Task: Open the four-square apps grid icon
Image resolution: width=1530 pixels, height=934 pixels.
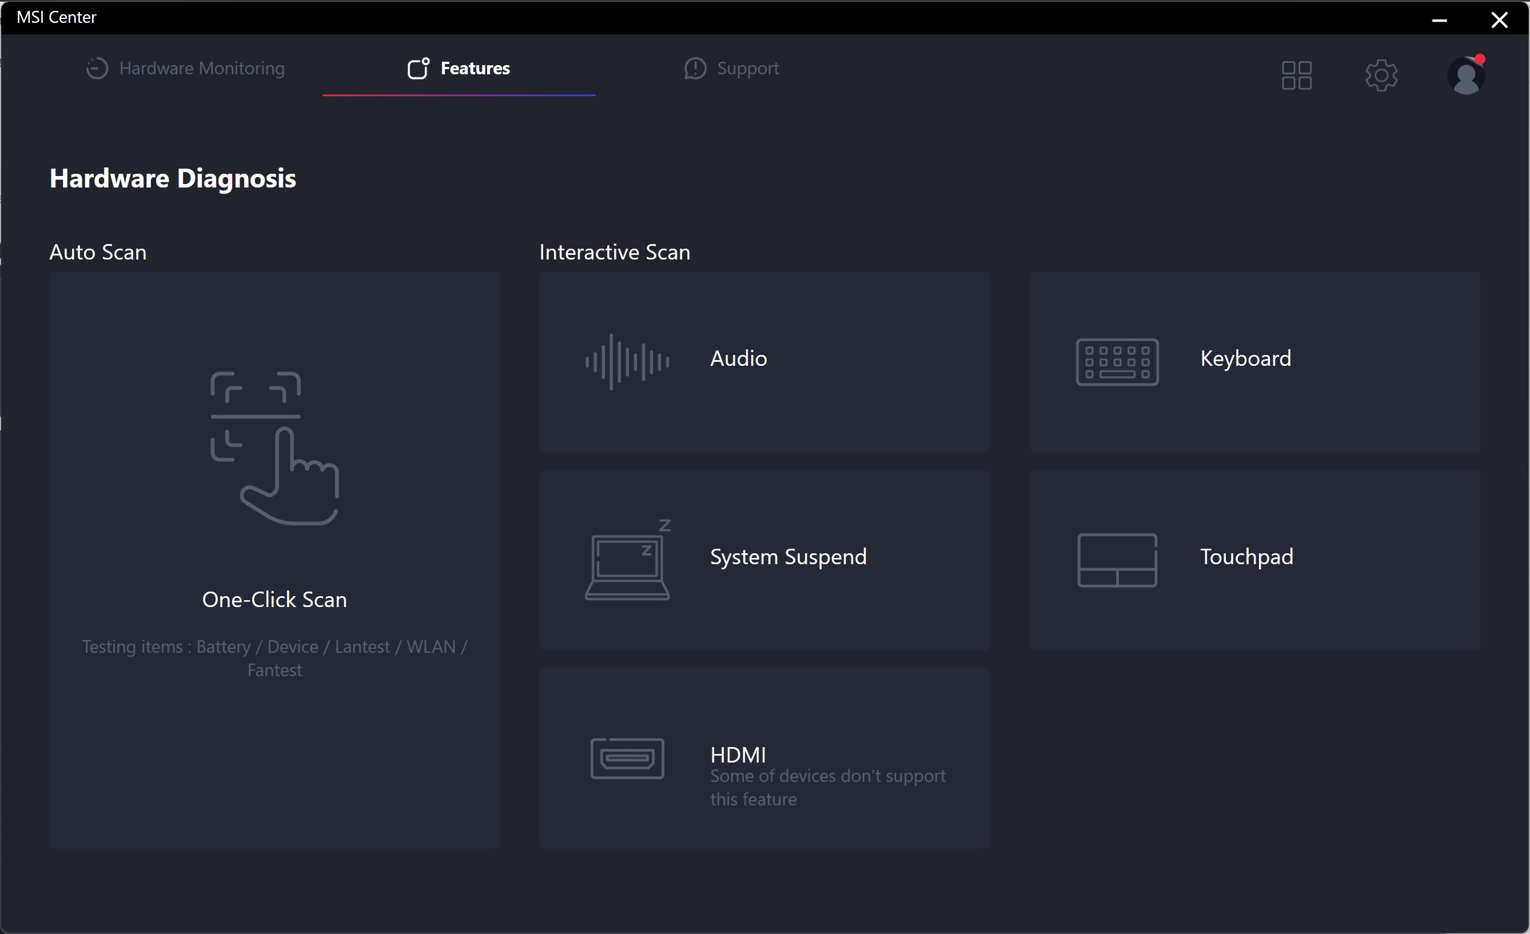Action: (x=1297, y=75)
